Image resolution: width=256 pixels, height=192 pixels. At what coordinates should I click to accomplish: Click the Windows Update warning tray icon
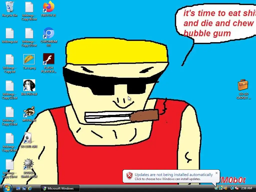[x=225, y=188]
